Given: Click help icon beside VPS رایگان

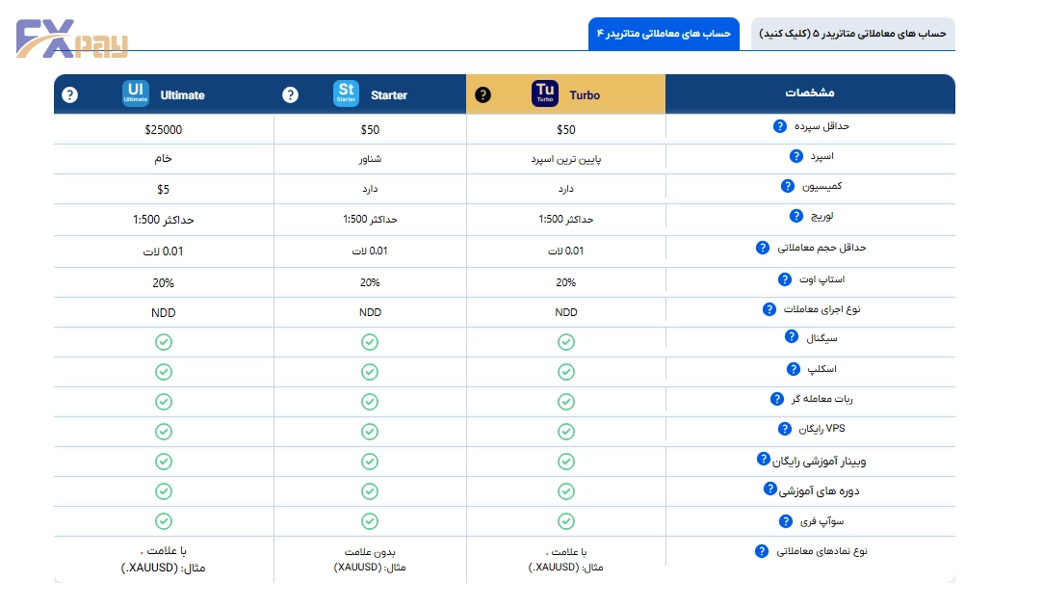Looking at the screenshot, I should (x=785, y=429).
